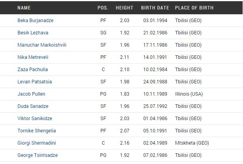243x164 pixels.
Task: Open Giorgi Shermadini's profile
Action: coord(36,143)
